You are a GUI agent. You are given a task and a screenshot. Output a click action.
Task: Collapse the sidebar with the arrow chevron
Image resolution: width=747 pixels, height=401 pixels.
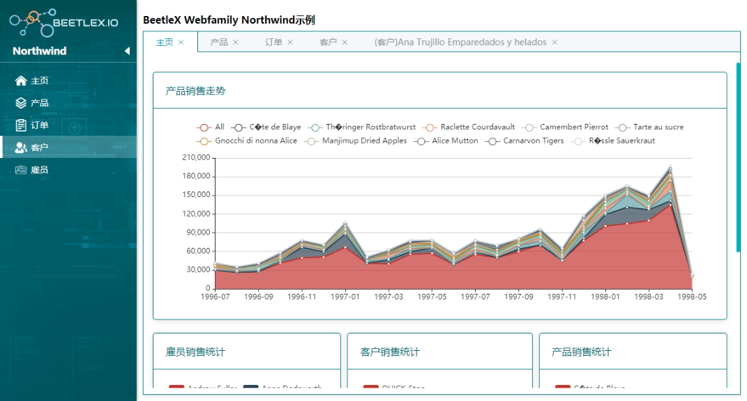[128, 51]
